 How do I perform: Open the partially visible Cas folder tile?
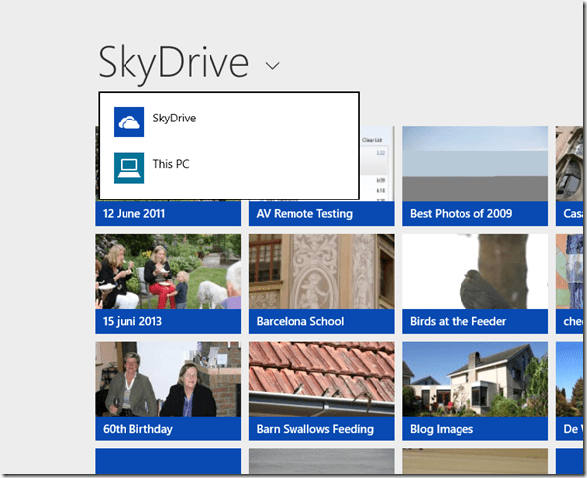(569, 176)
